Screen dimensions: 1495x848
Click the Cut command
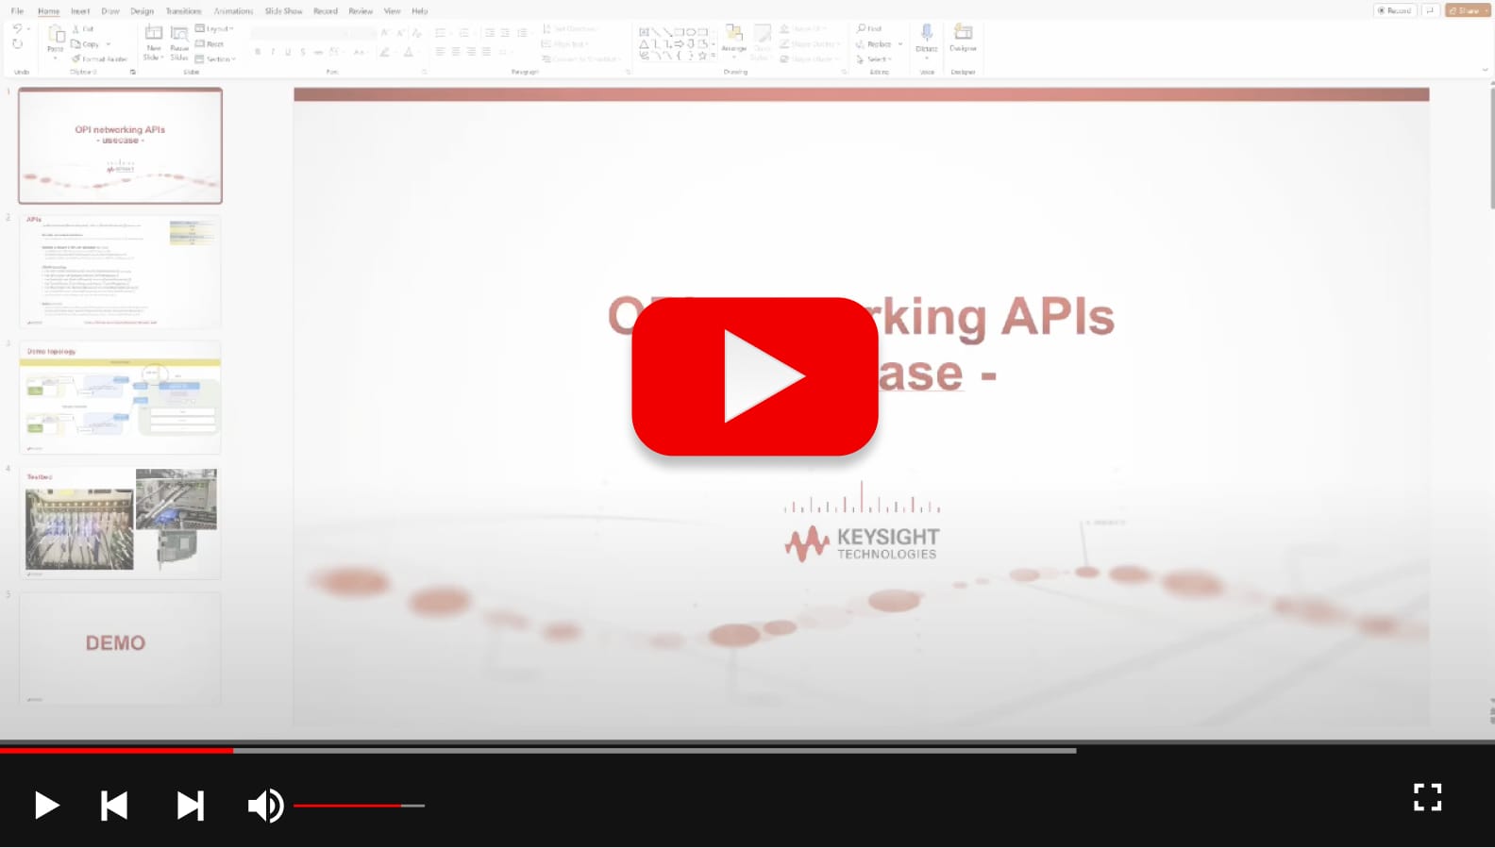(x=83, y=29)
